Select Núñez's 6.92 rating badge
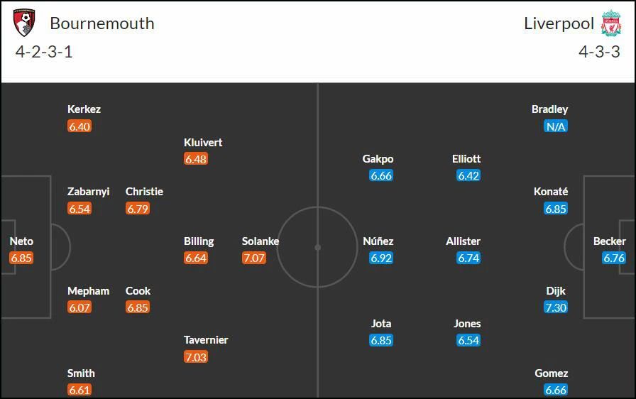 (381, 258)
